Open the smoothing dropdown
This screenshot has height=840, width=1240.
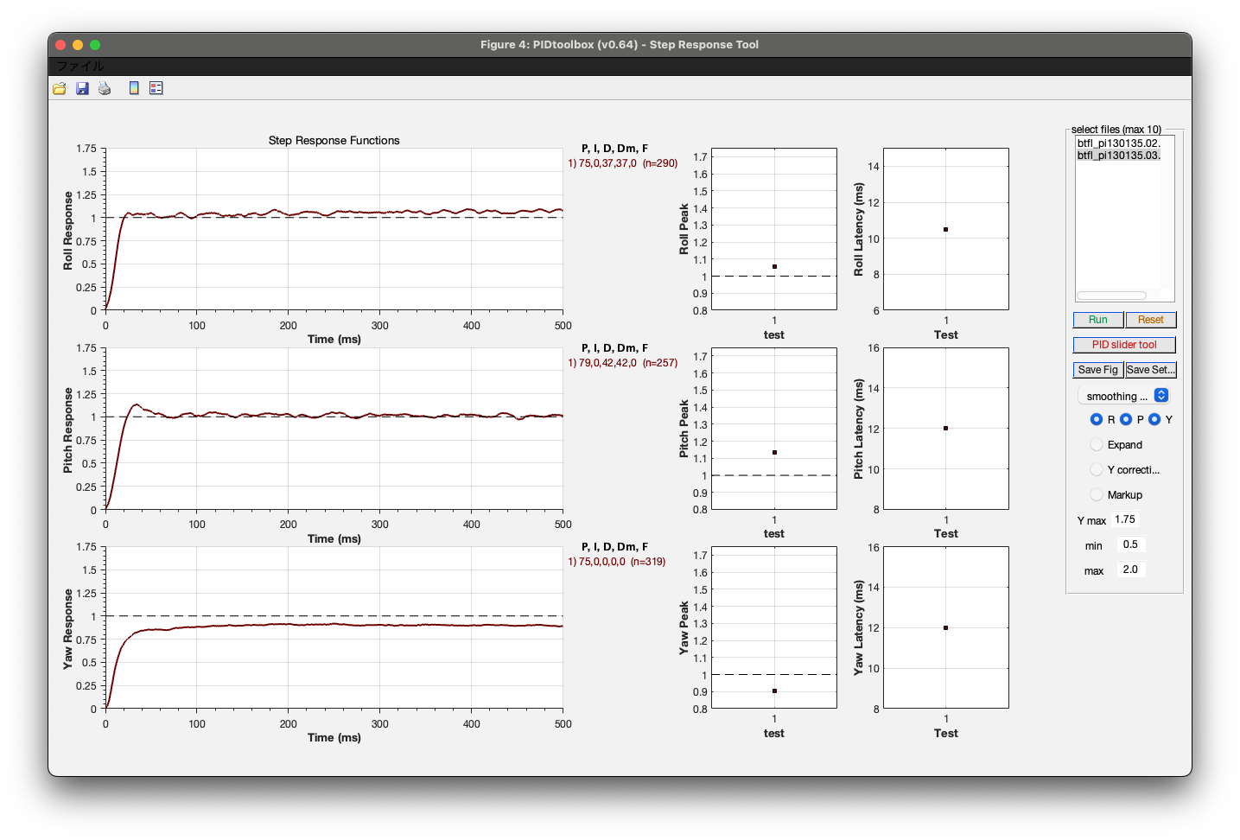click(x=1124, y=396)
